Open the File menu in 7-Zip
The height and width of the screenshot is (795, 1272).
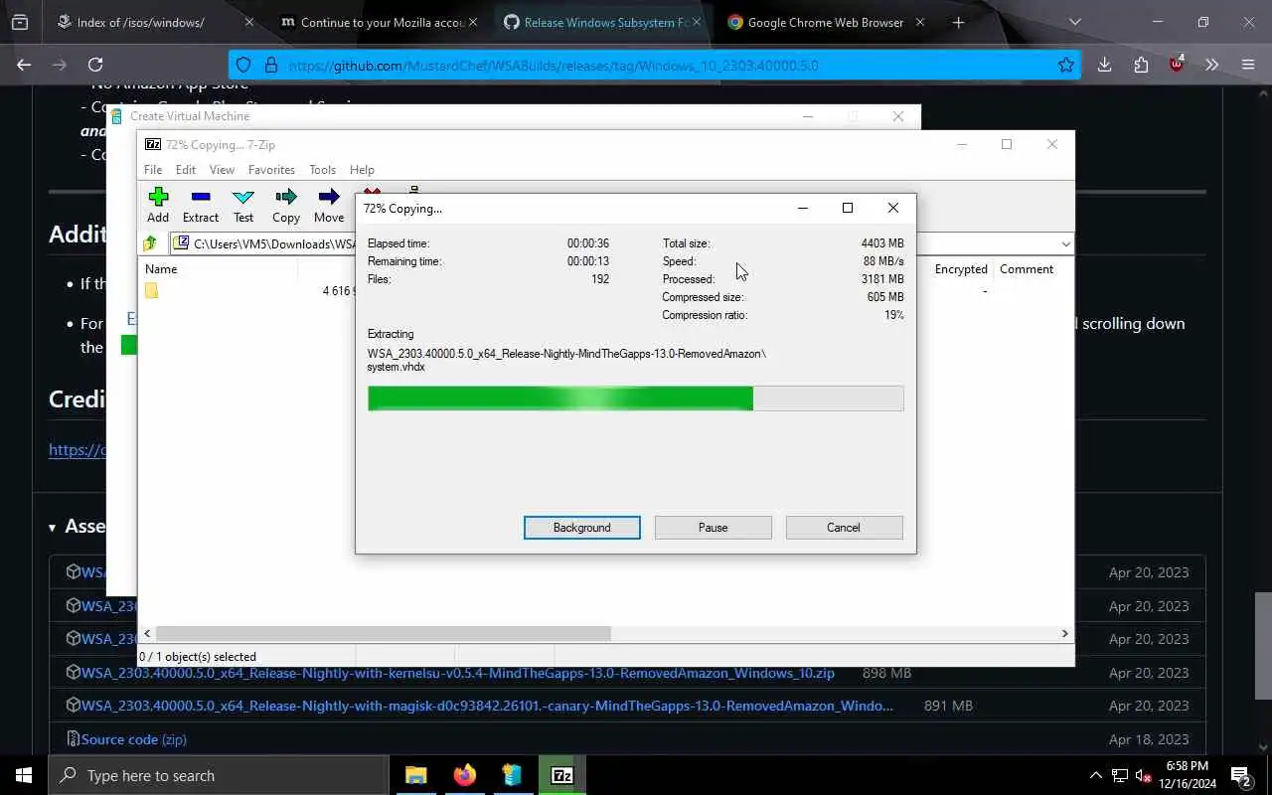coord(153,170)
